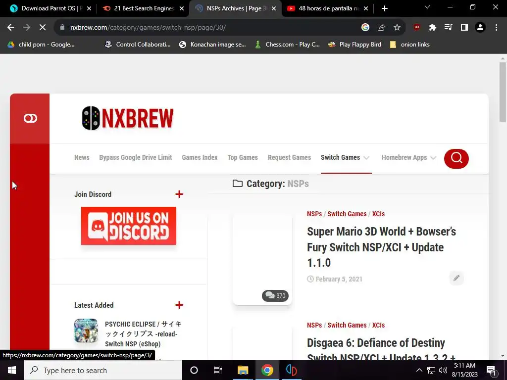Expand the Latest Added plus icon
Image resolution: width=507 pixels, height=380 pixels.
coord(179,305)
